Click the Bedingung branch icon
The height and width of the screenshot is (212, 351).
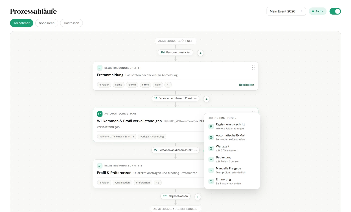click(x=211, y=159)
